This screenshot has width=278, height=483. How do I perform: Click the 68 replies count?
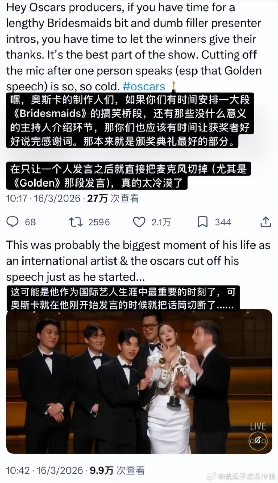30,222
